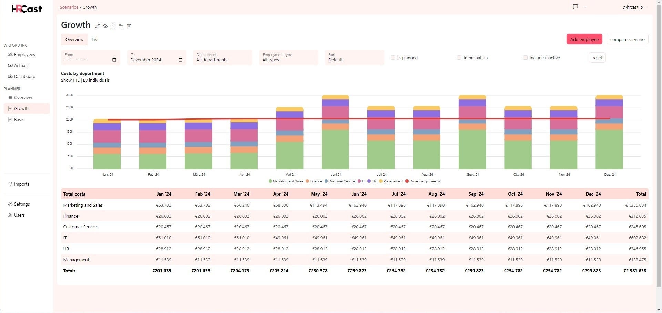
Task: Click the cloud download icon beside Growth
Action: tap(105, 26)
